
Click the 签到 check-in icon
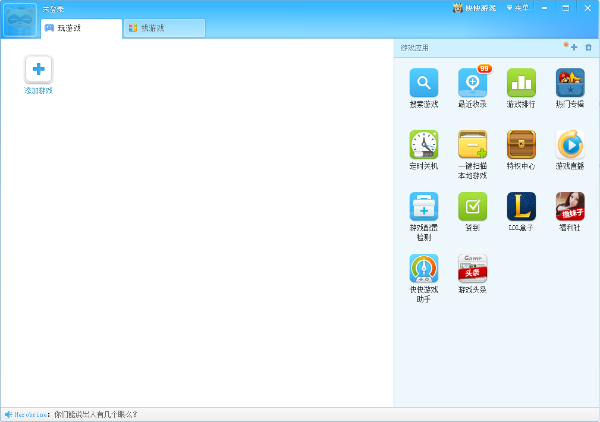[473, 207]
